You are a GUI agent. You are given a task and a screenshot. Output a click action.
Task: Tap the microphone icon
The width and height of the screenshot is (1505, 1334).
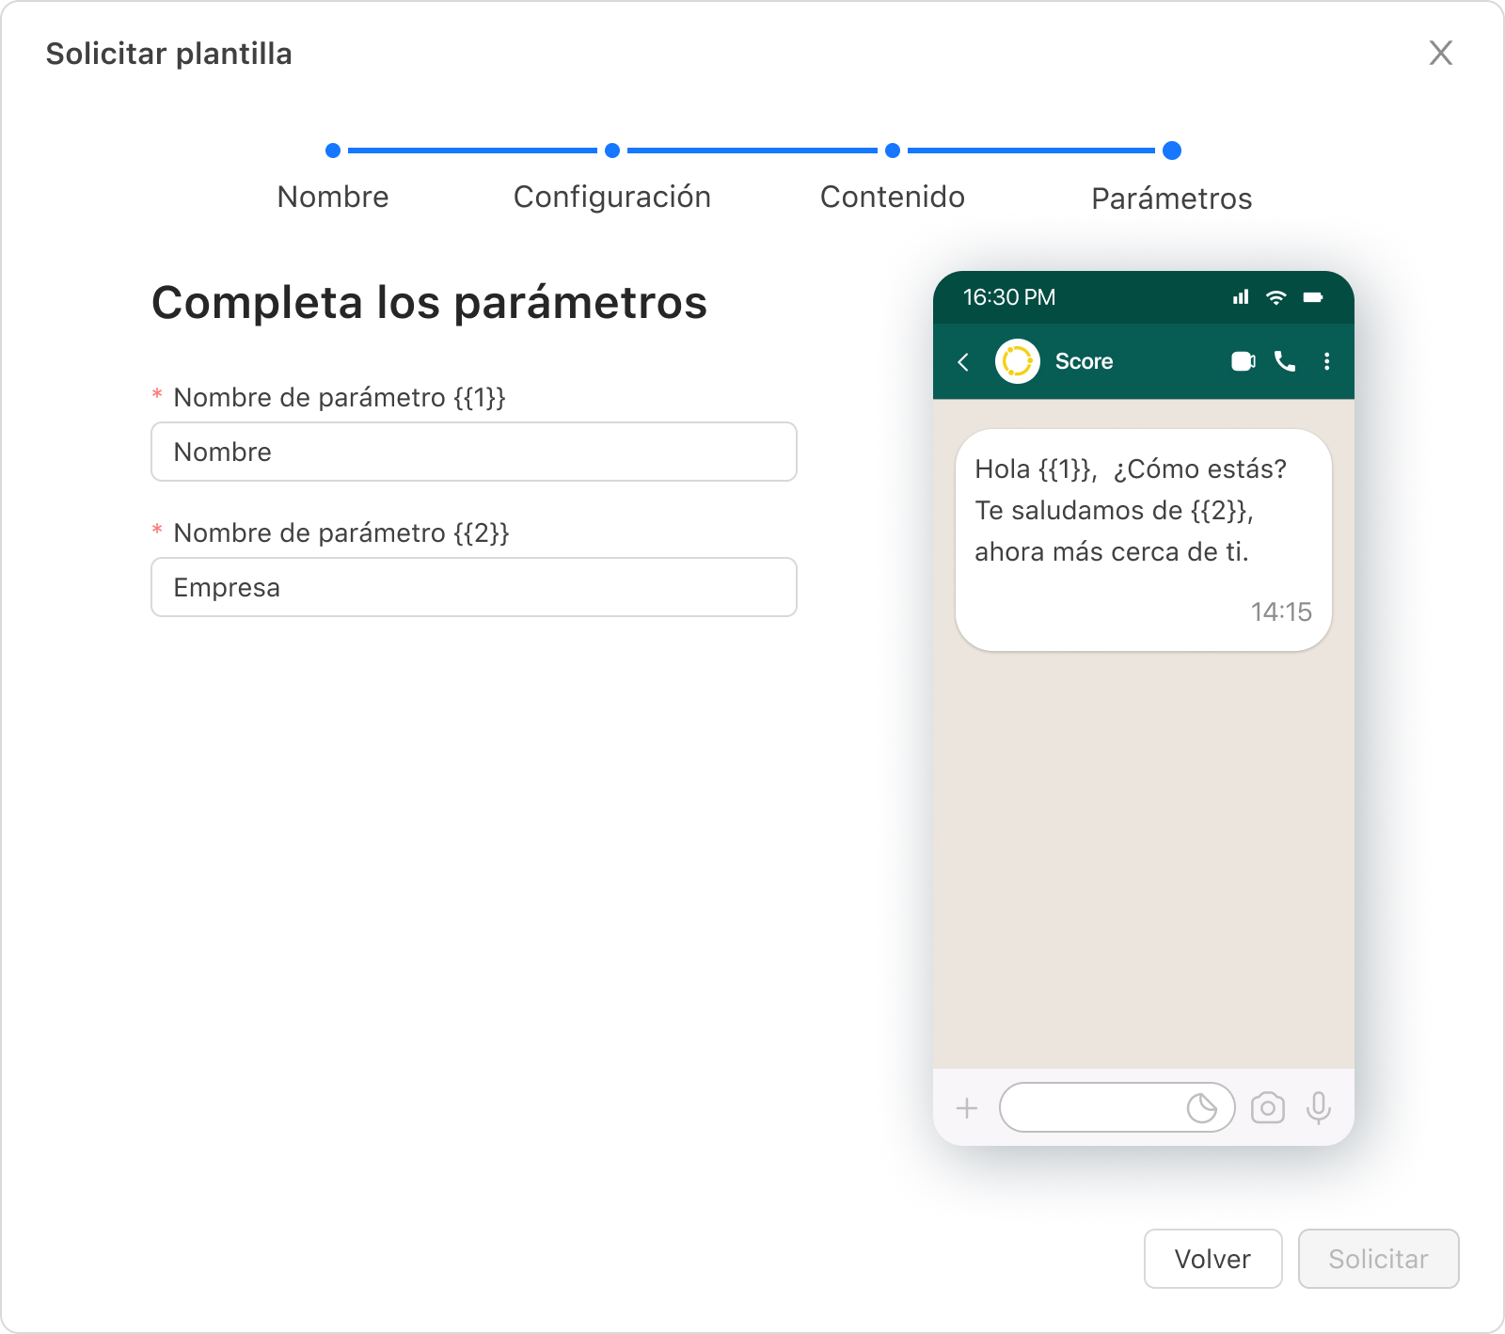1319,1108
